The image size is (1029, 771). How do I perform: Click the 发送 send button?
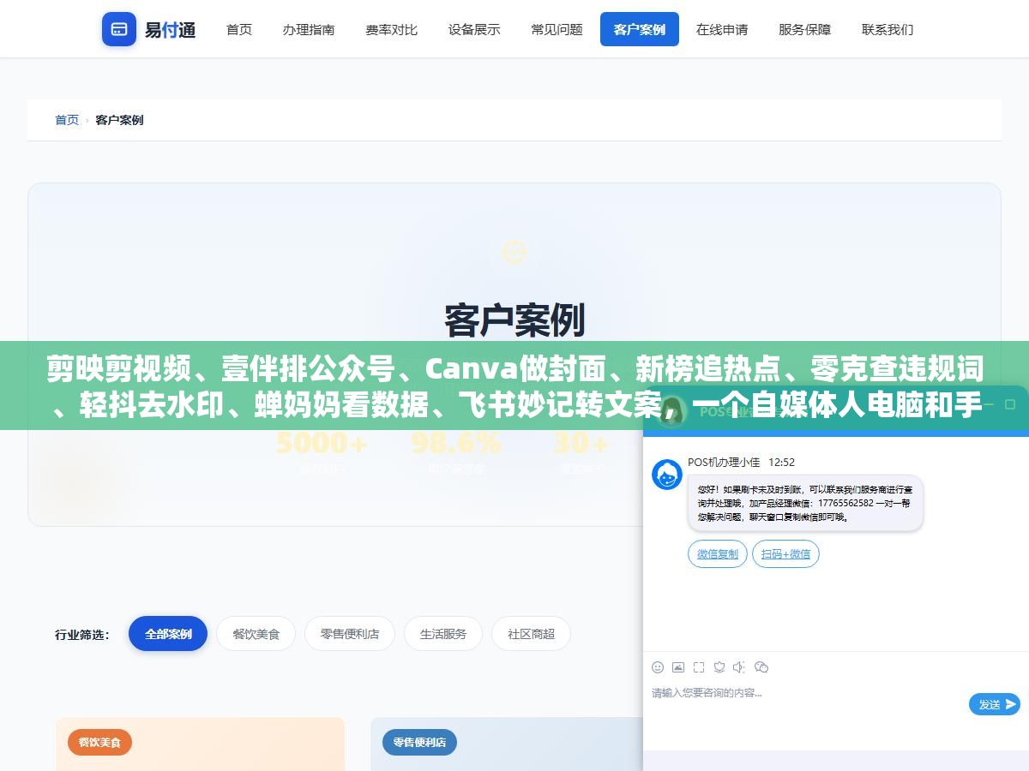[x=995, y=704]
